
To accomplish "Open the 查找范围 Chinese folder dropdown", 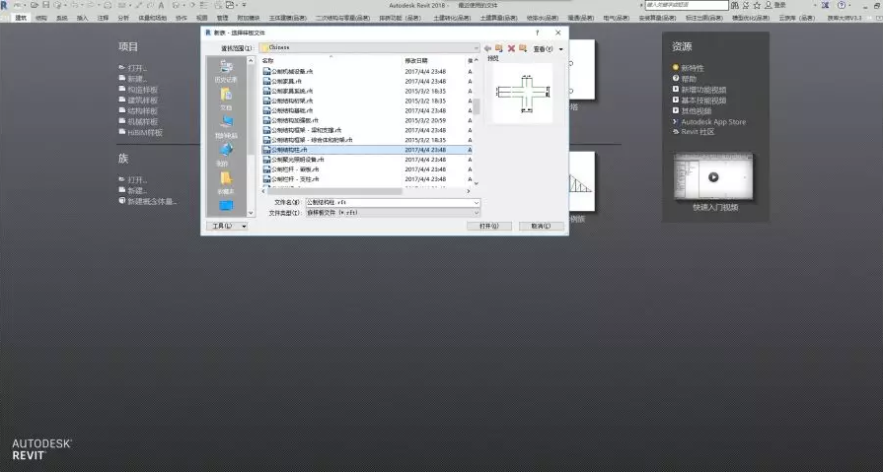I will [x=369, y=48].
